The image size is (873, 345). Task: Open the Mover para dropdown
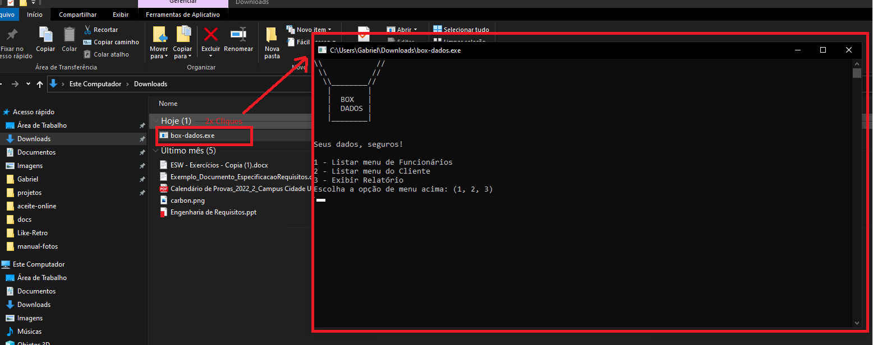[159, 53]
